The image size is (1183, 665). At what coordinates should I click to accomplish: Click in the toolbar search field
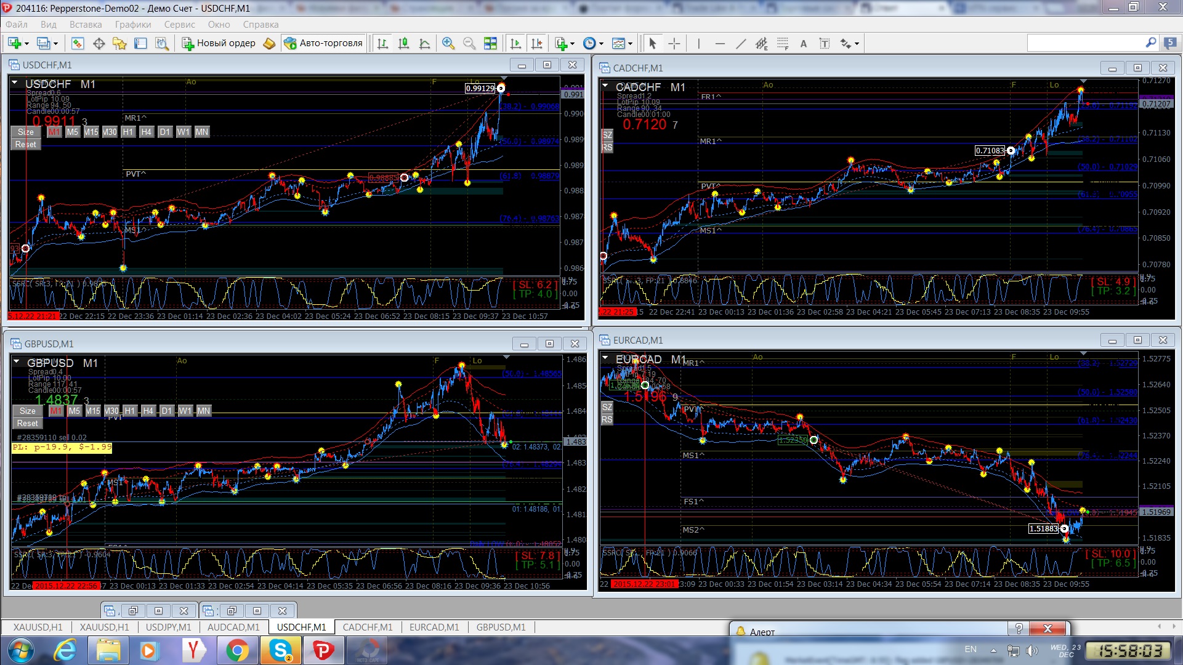pyautogui.click(x=1085, y=42)
